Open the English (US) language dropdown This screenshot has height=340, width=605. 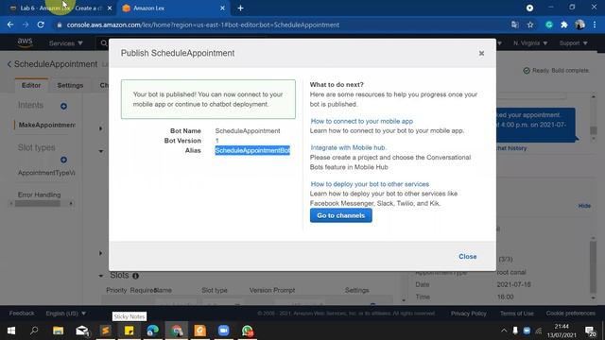pos(65,314)
